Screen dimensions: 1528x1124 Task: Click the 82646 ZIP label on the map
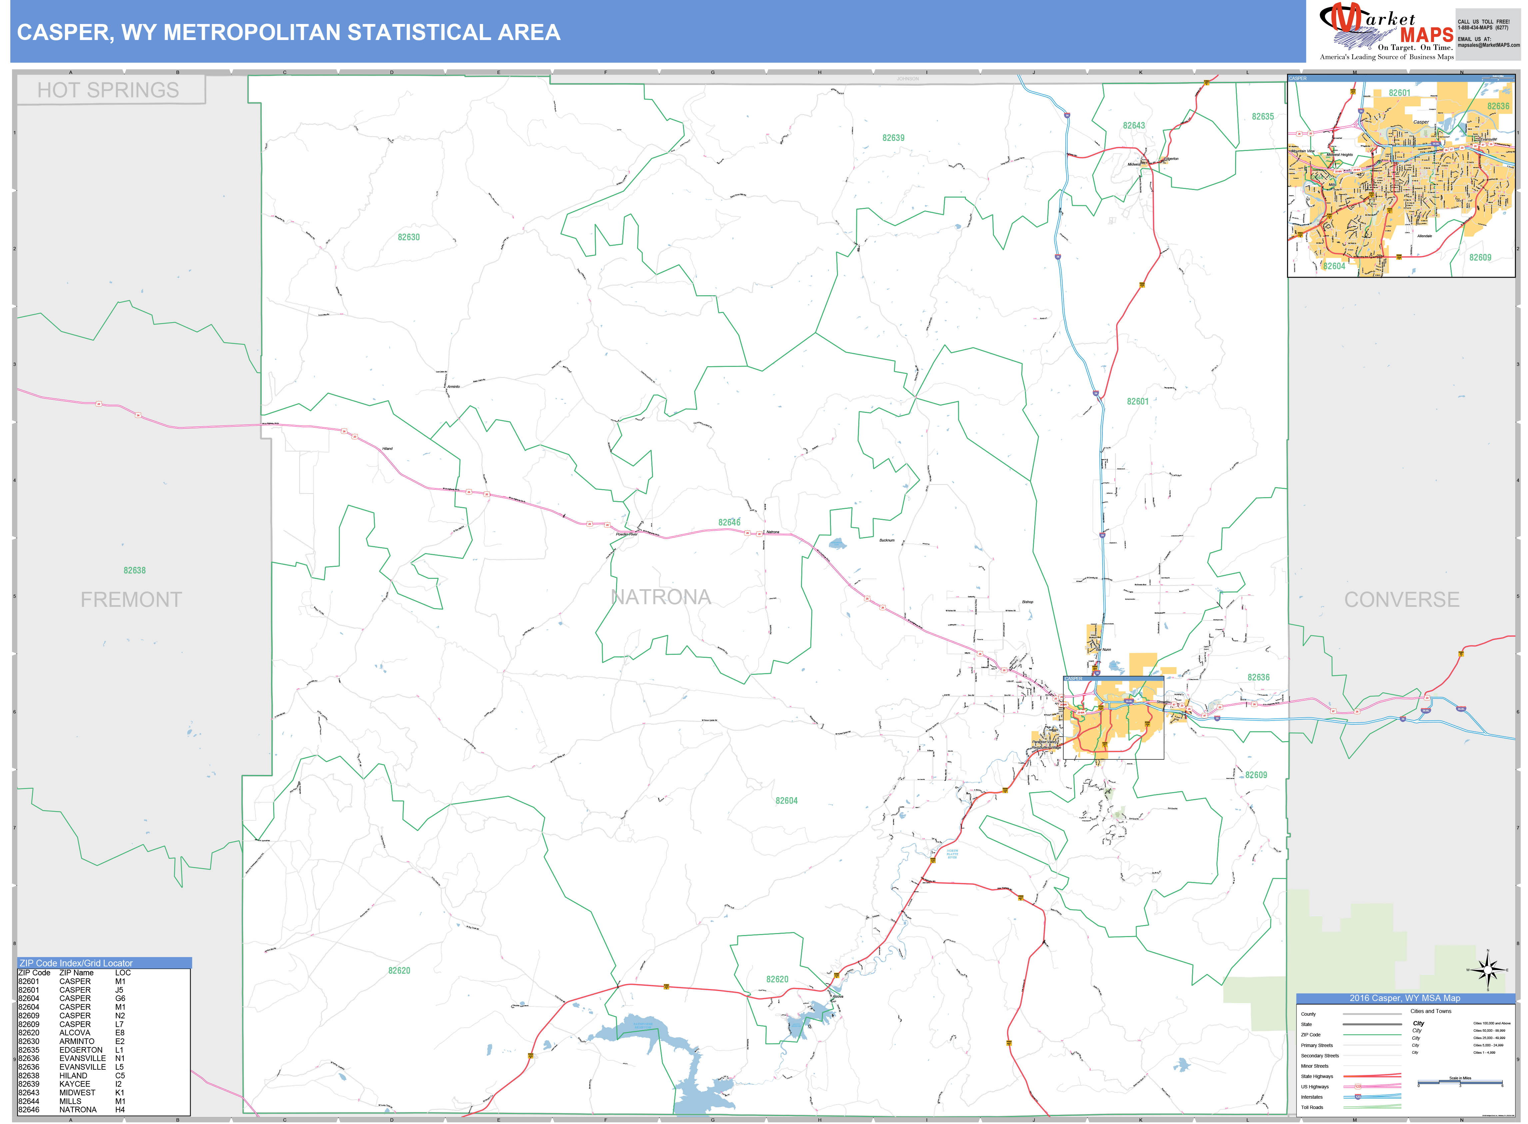729,523
